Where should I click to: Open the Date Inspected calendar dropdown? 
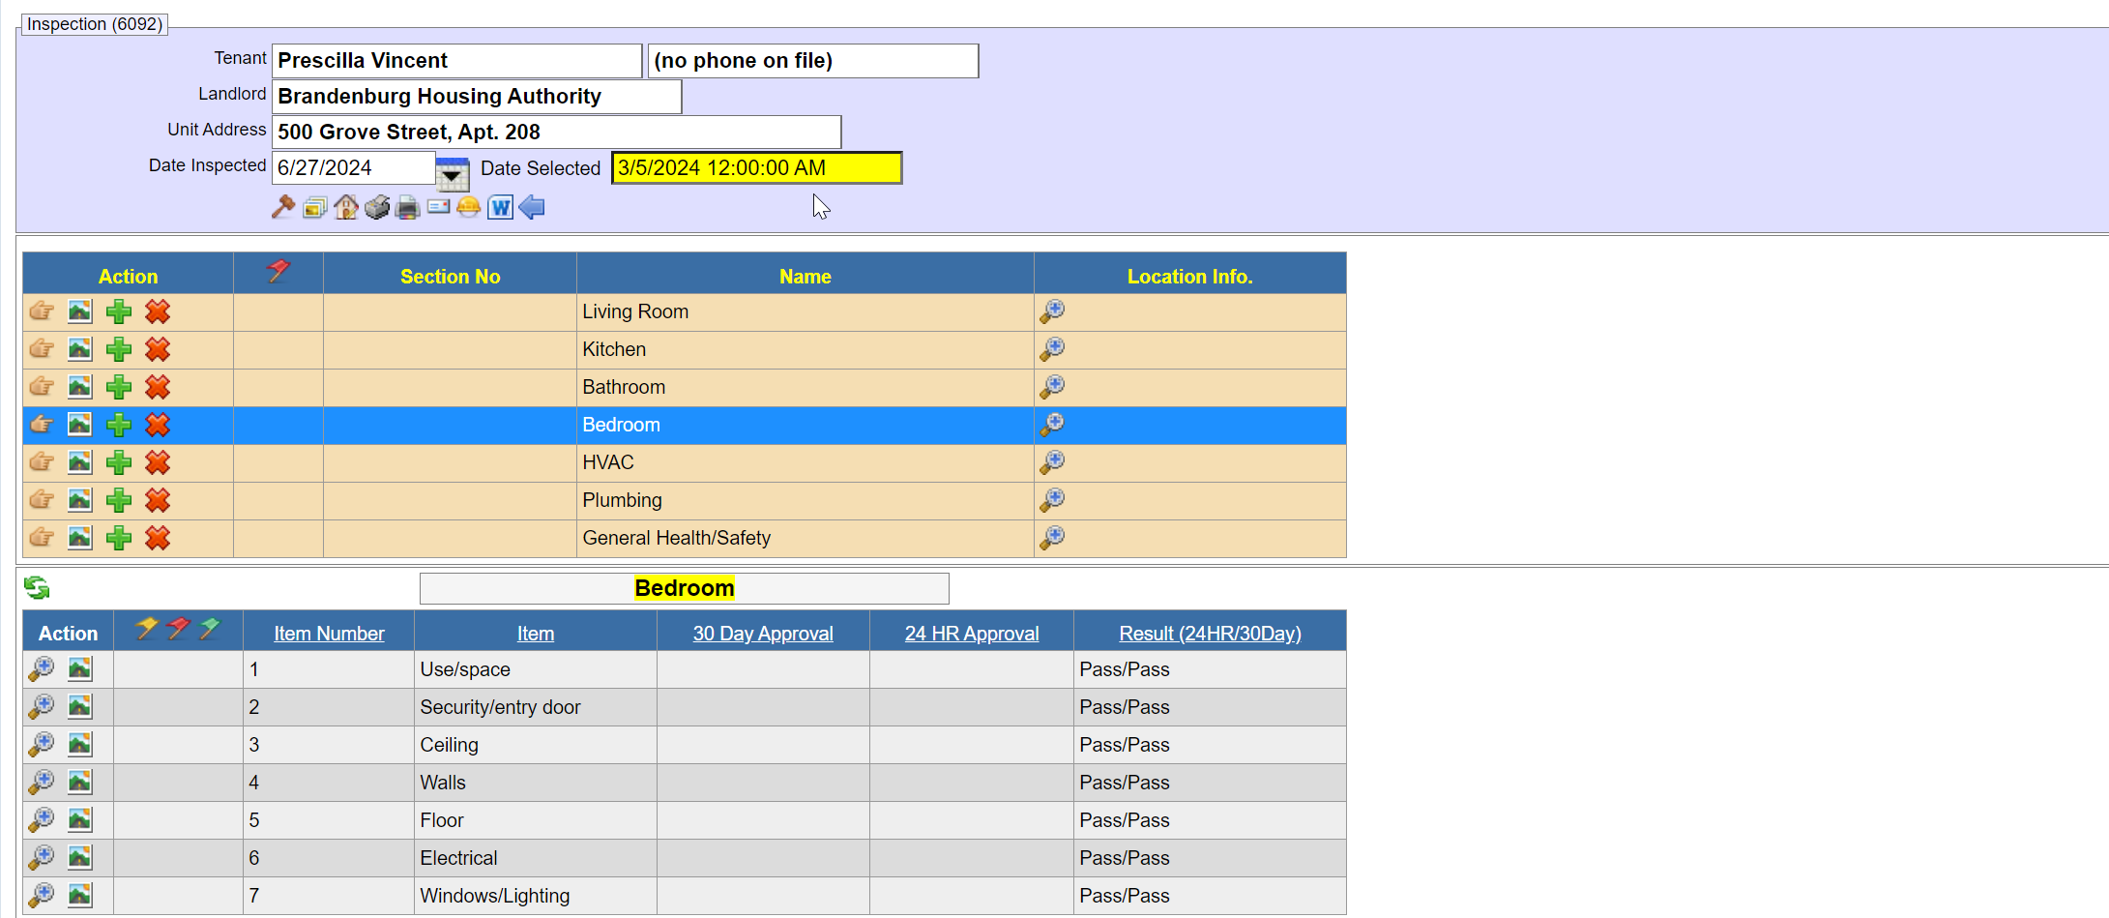452,173
